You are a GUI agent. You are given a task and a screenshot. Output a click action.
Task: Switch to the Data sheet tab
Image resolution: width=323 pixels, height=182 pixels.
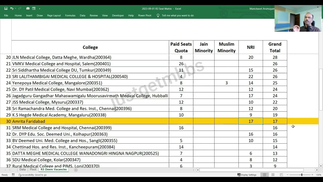(22, 170)
